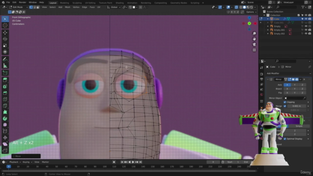
Task: Select the Smooth tool
Action: [x=5, y=125]
